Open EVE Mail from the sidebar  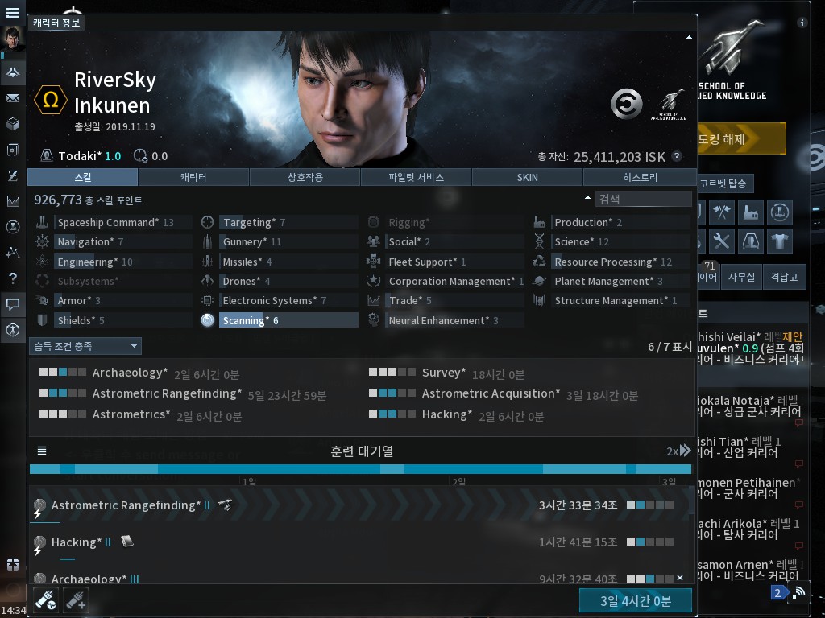point(13,98)
